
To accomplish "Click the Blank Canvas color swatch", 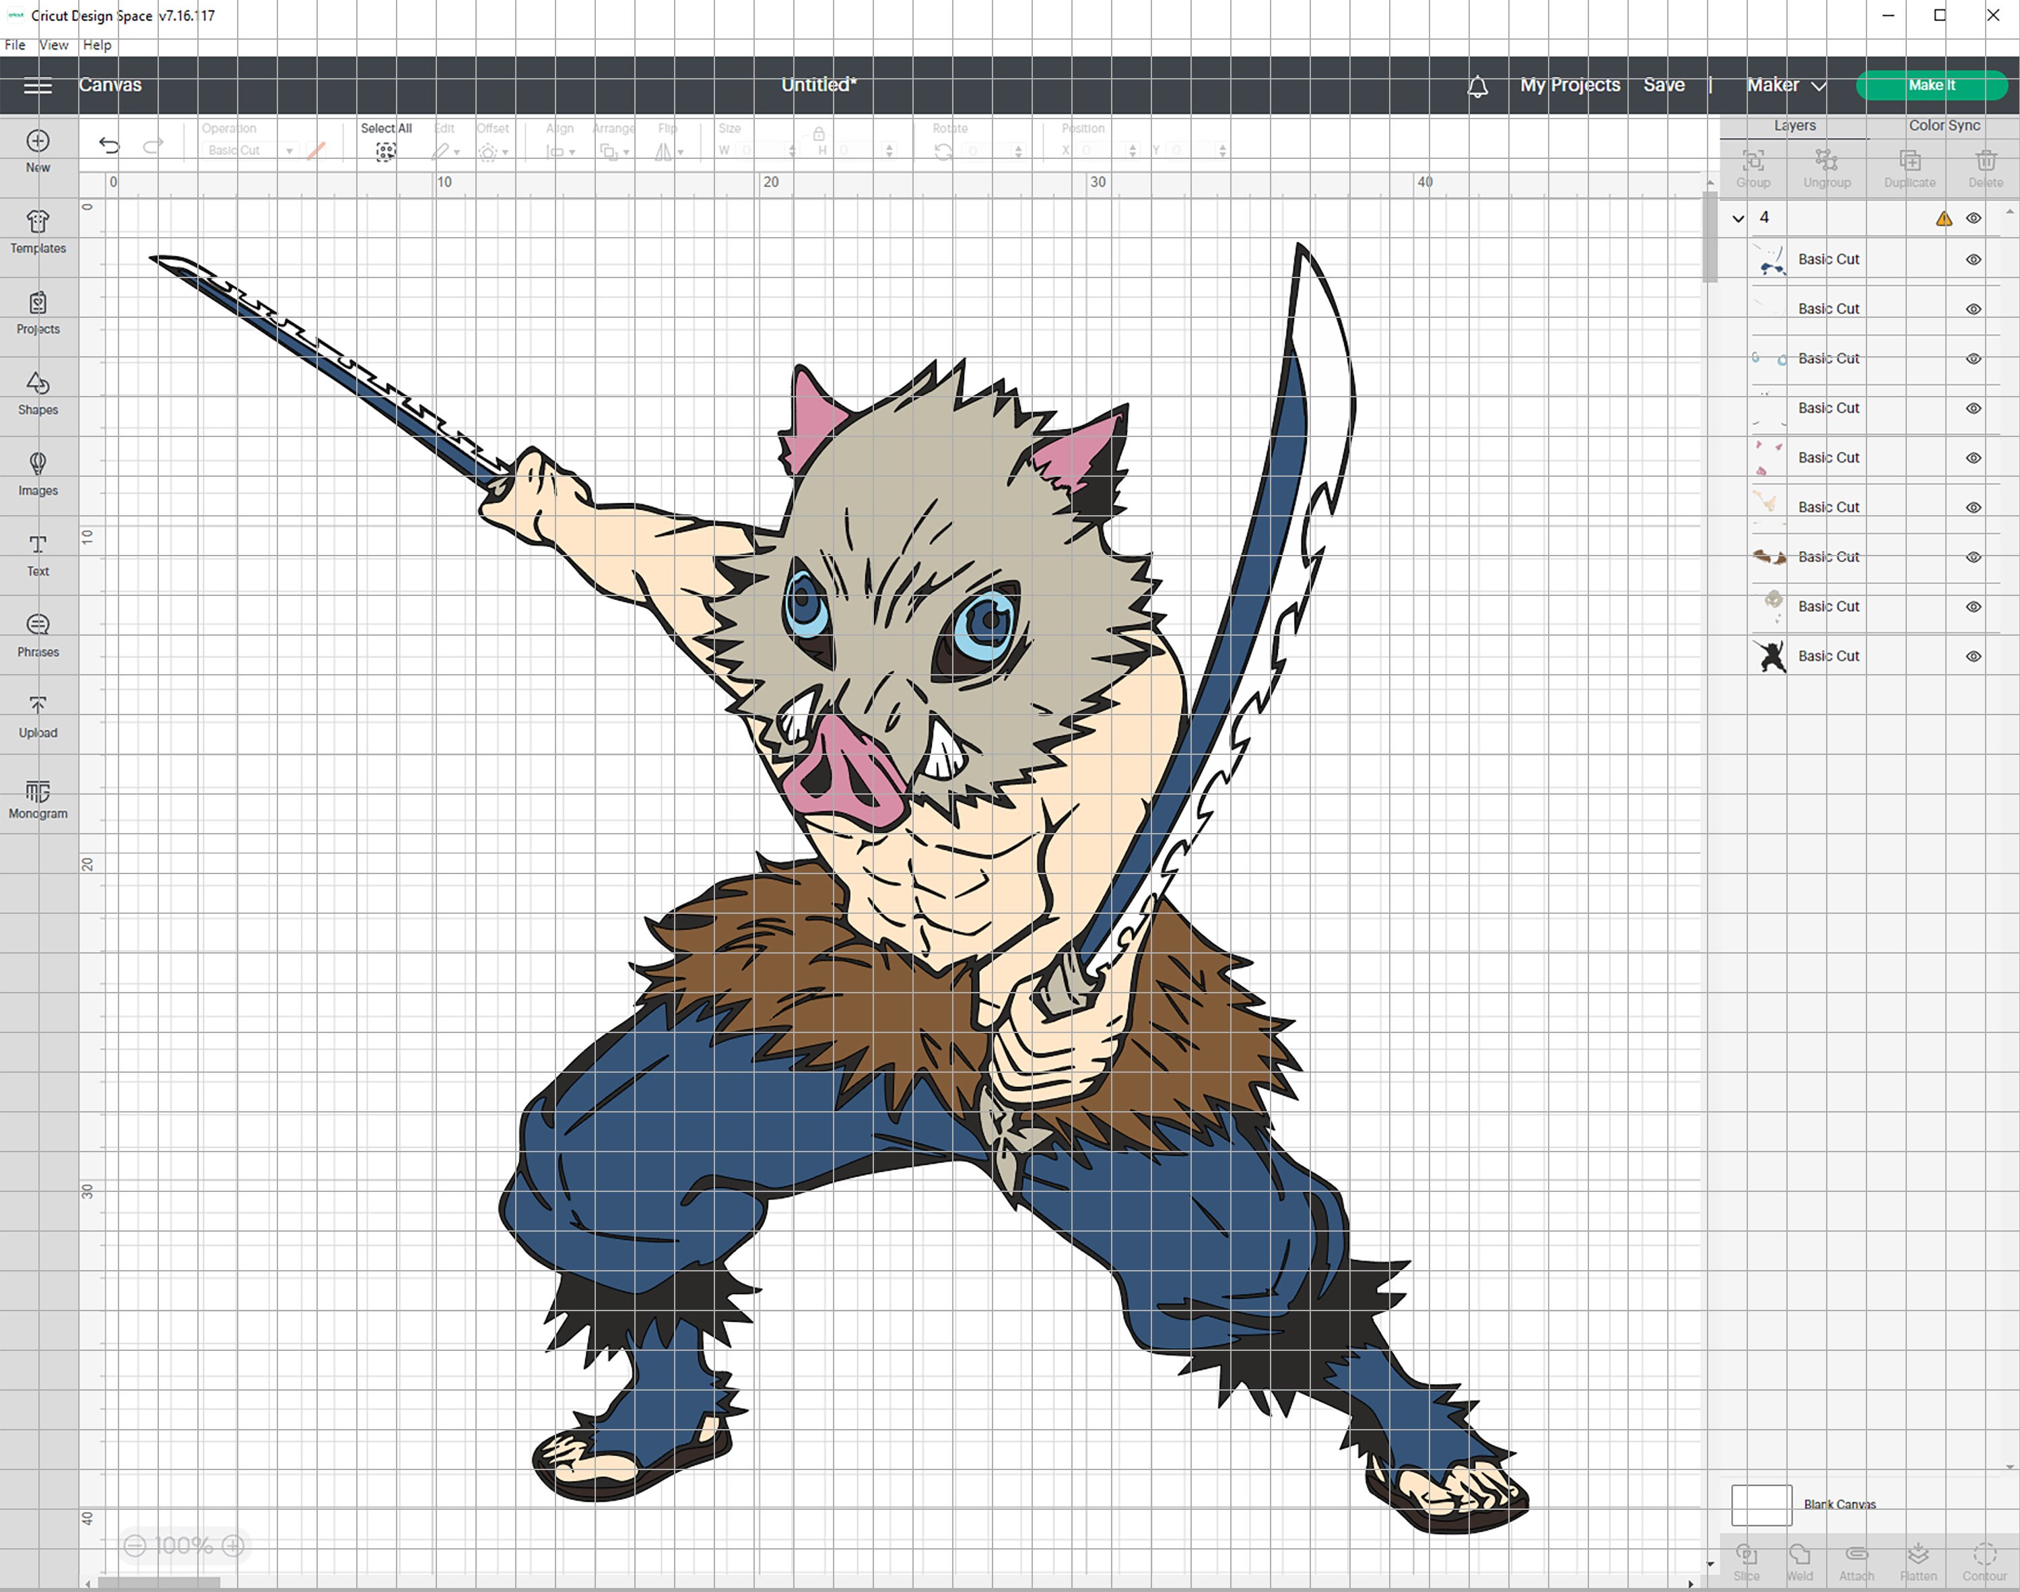I will (x=1761, y=1504).
